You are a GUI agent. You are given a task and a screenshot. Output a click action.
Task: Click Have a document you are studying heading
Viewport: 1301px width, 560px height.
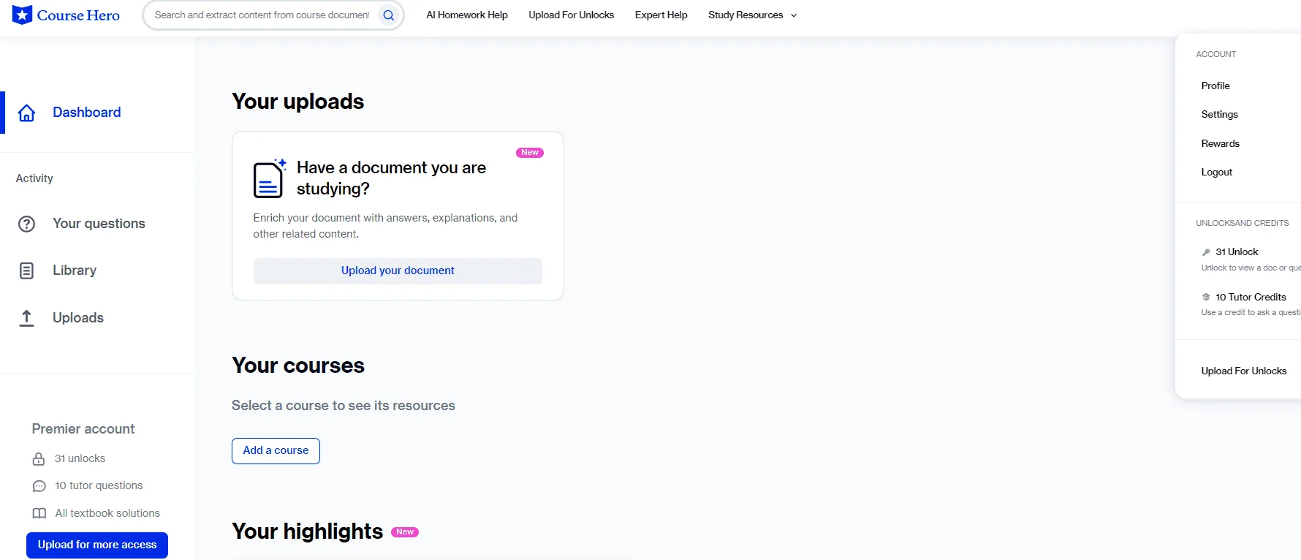pyautogui.click(x=391, y=178)
